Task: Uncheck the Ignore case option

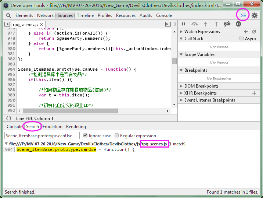Action: pos(85,135)
